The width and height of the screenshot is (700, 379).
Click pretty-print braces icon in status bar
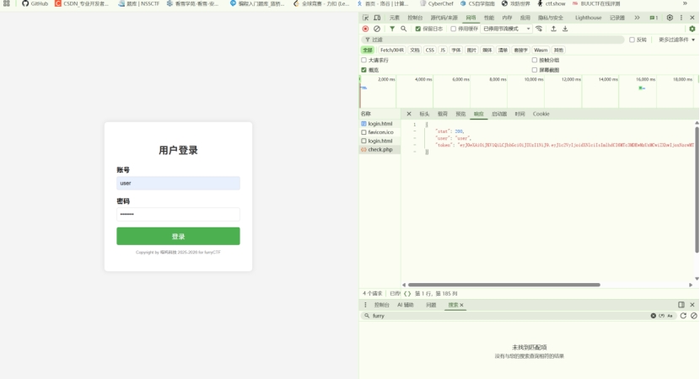pyautogui.click(x=407, y=294)
